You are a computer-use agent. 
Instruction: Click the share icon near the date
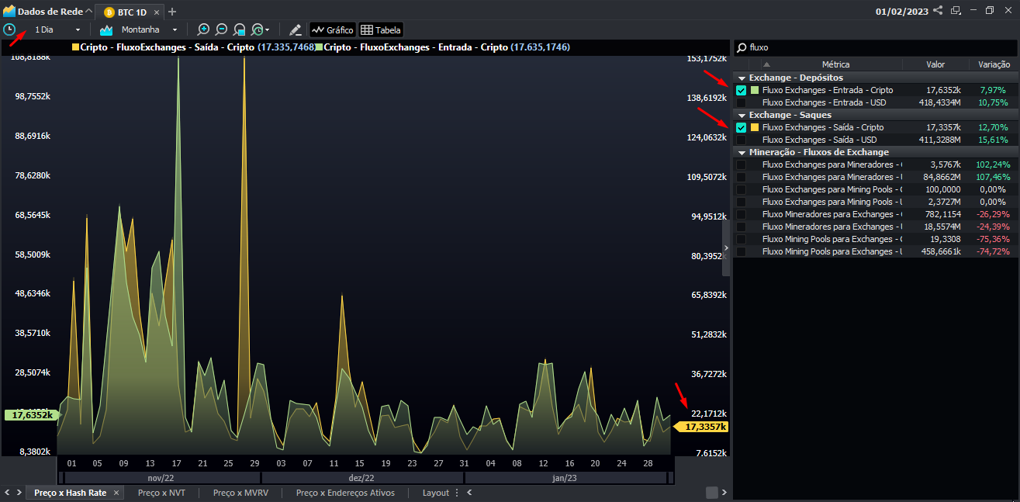pos(938,10)
